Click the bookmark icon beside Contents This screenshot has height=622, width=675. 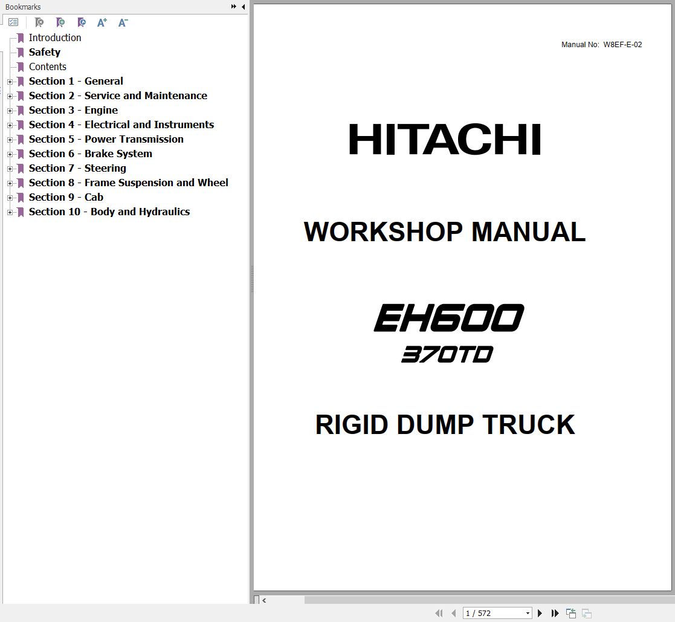point(20,66)
